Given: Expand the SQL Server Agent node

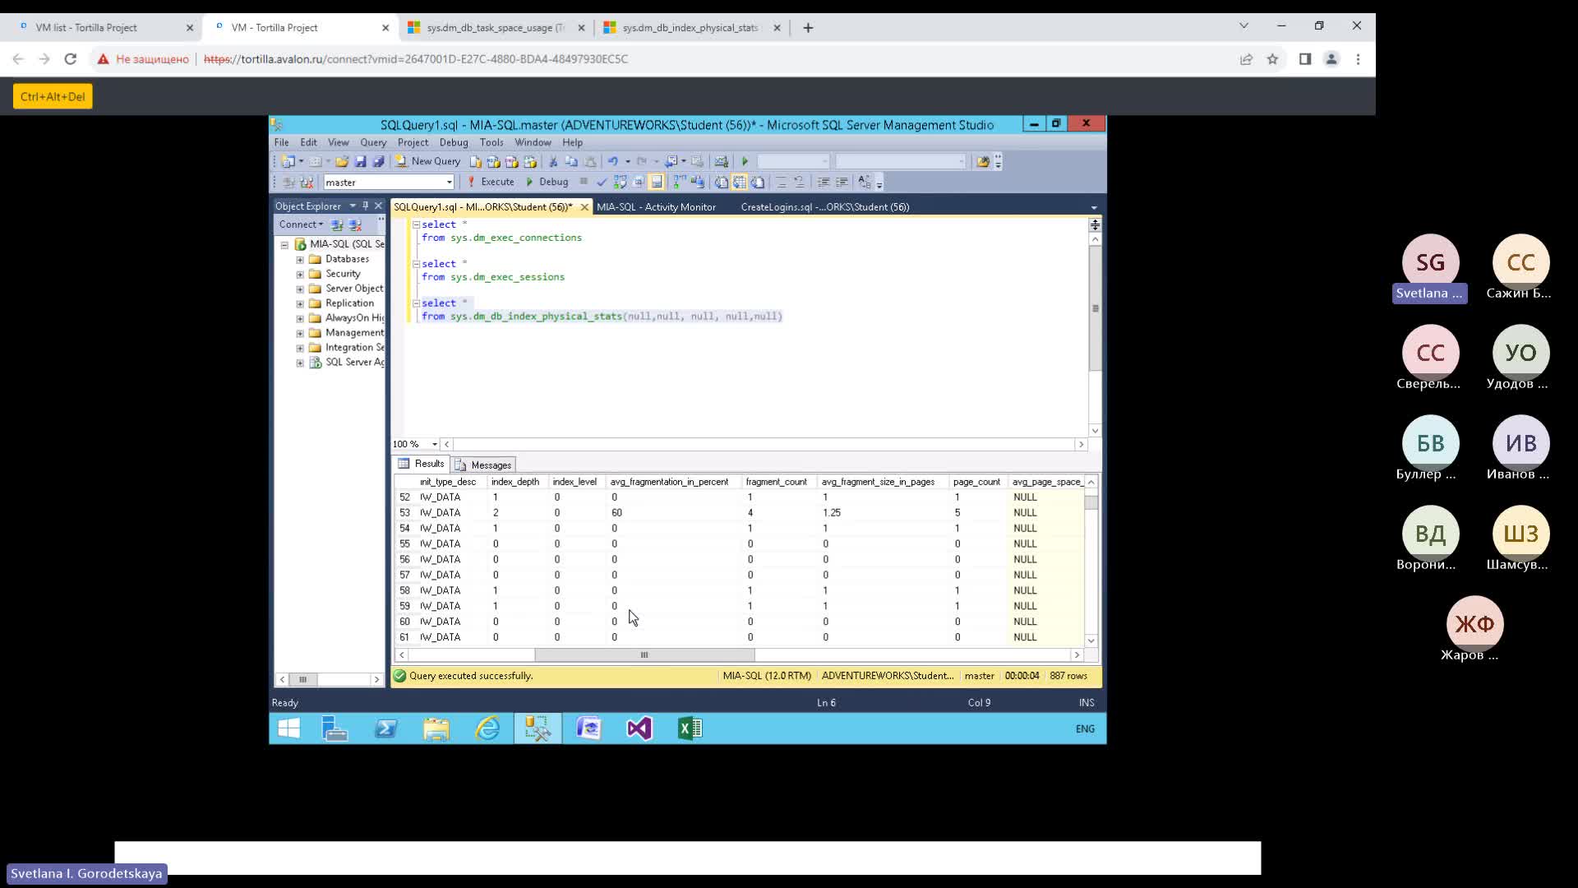Looking at the screenshot, I should point(300,363).
